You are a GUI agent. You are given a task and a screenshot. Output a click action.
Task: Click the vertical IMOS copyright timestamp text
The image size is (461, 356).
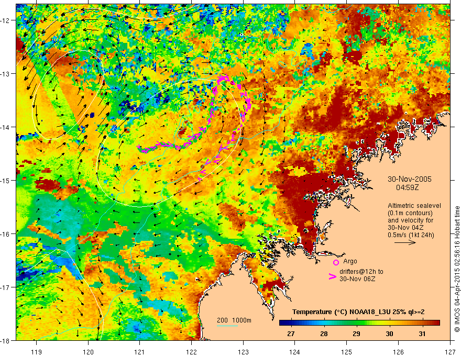click(x=457, y=269)
